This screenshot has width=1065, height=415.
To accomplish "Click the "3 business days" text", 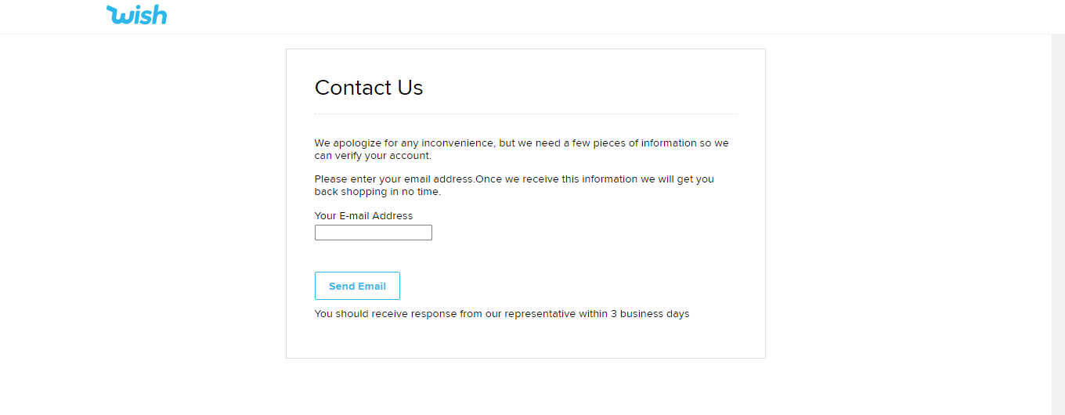I will [650, 314].
